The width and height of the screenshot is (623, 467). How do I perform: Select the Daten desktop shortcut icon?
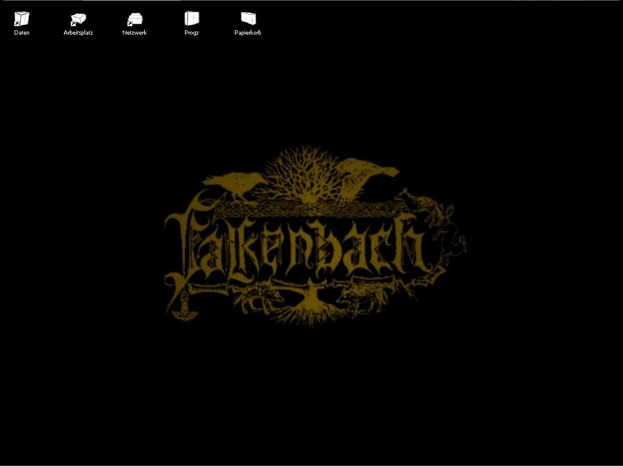(22, 19)
